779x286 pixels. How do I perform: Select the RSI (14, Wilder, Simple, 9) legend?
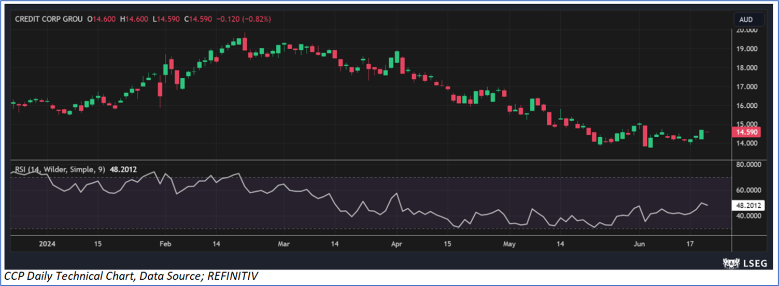tap(60, 168)
